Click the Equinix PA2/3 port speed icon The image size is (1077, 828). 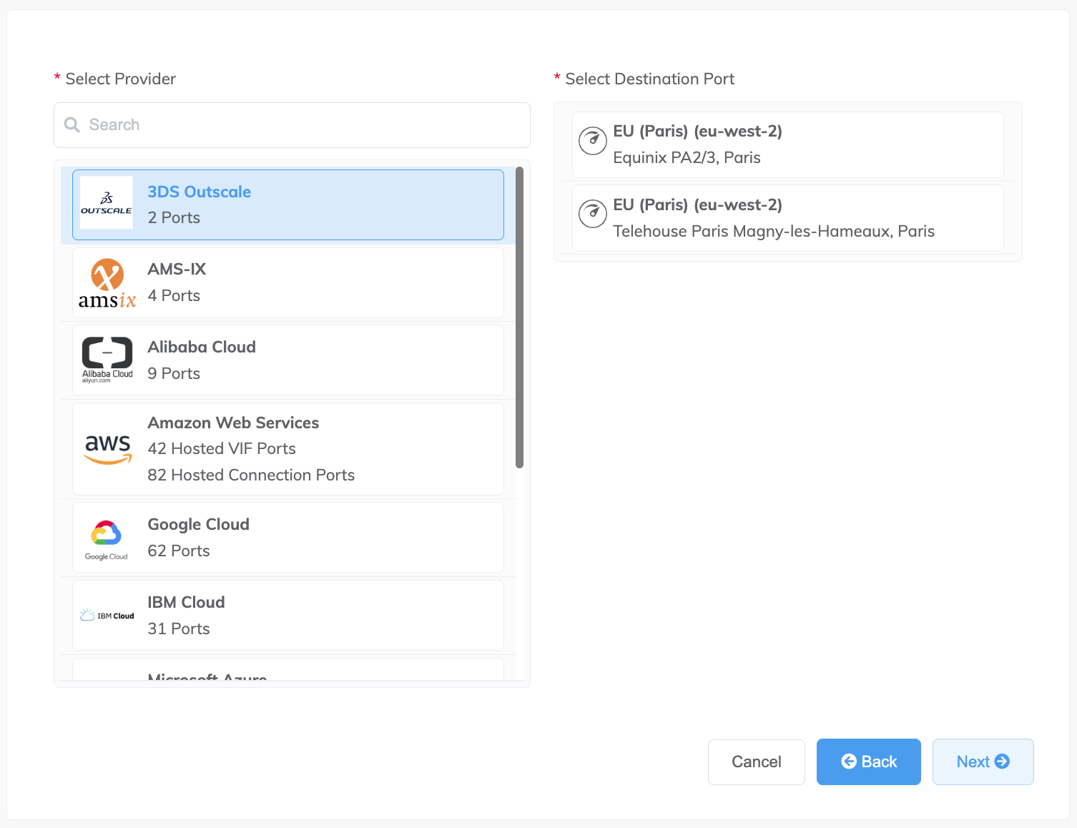click(593, 141)
